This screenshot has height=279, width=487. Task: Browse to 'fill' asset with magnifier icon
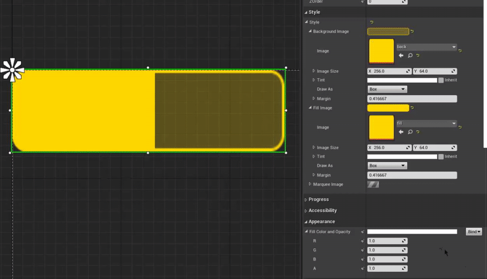(410, 132)
